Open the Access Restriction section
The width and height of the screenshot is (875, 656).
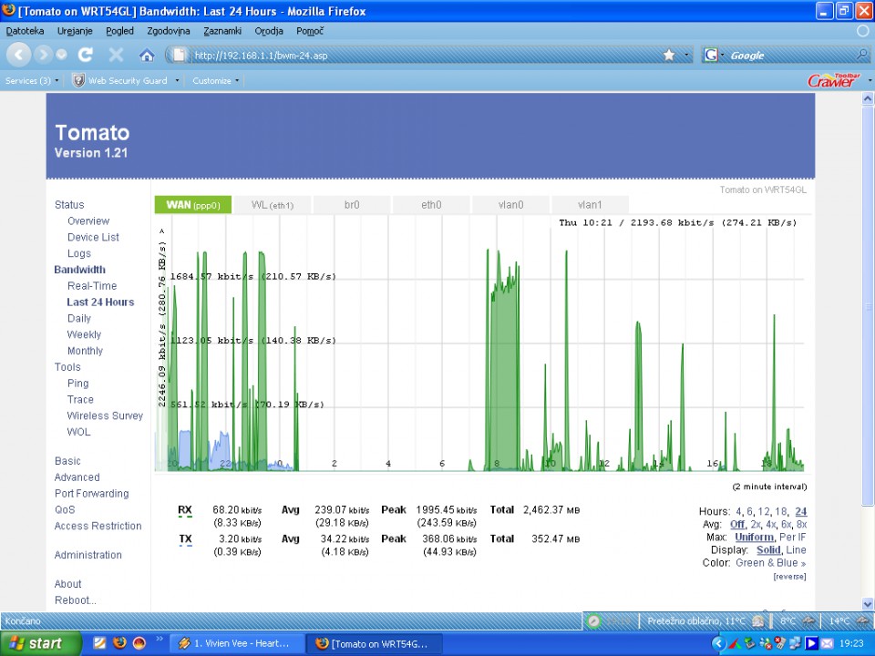(98, 526)
